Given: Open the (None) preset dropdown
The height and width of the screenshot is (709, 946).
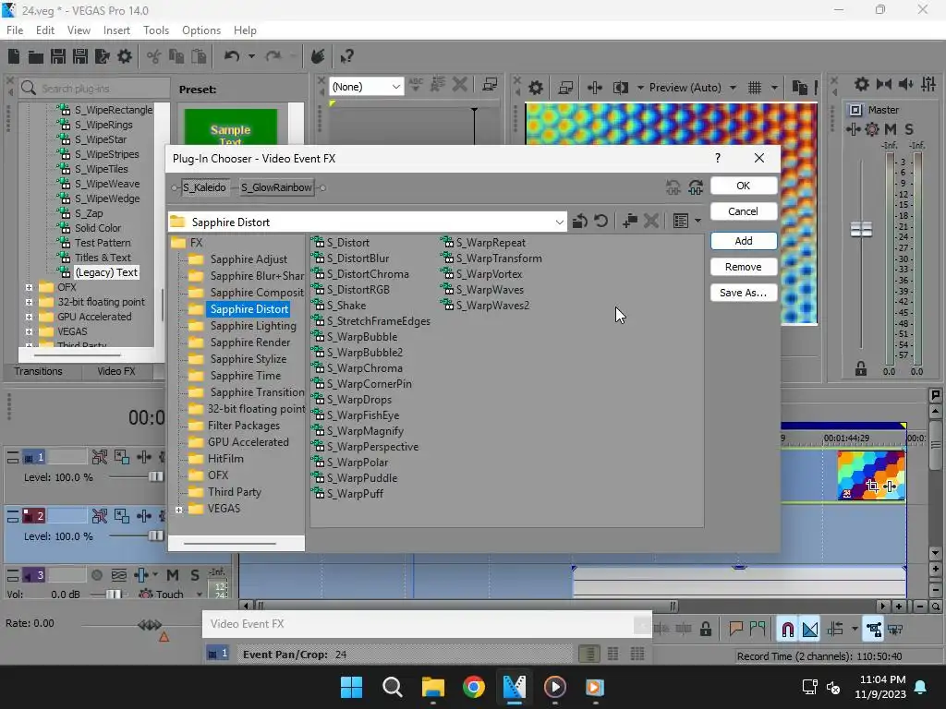Looking at the screenshot, I should click(x=395, y=87).
